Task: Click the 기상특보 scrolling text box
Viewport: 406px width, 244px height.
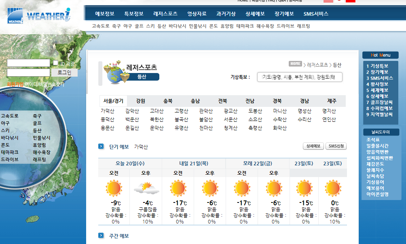Action: click(300, 77)
